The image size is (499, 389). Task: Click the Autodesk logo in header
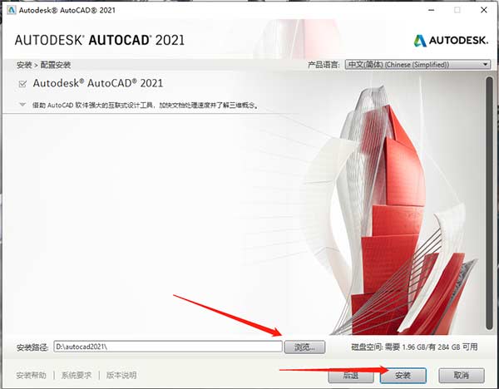pos(451,41)
